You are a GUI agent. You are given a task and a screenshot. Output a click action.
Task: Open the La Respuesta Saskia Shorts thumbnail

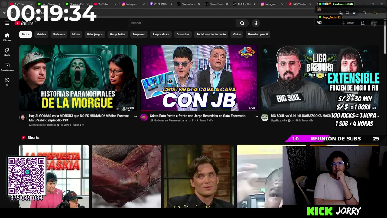coord(54,177)
